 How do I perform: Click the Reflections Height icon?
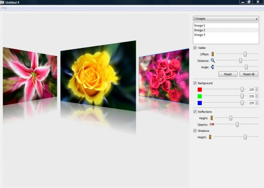[x=212, y=118]
